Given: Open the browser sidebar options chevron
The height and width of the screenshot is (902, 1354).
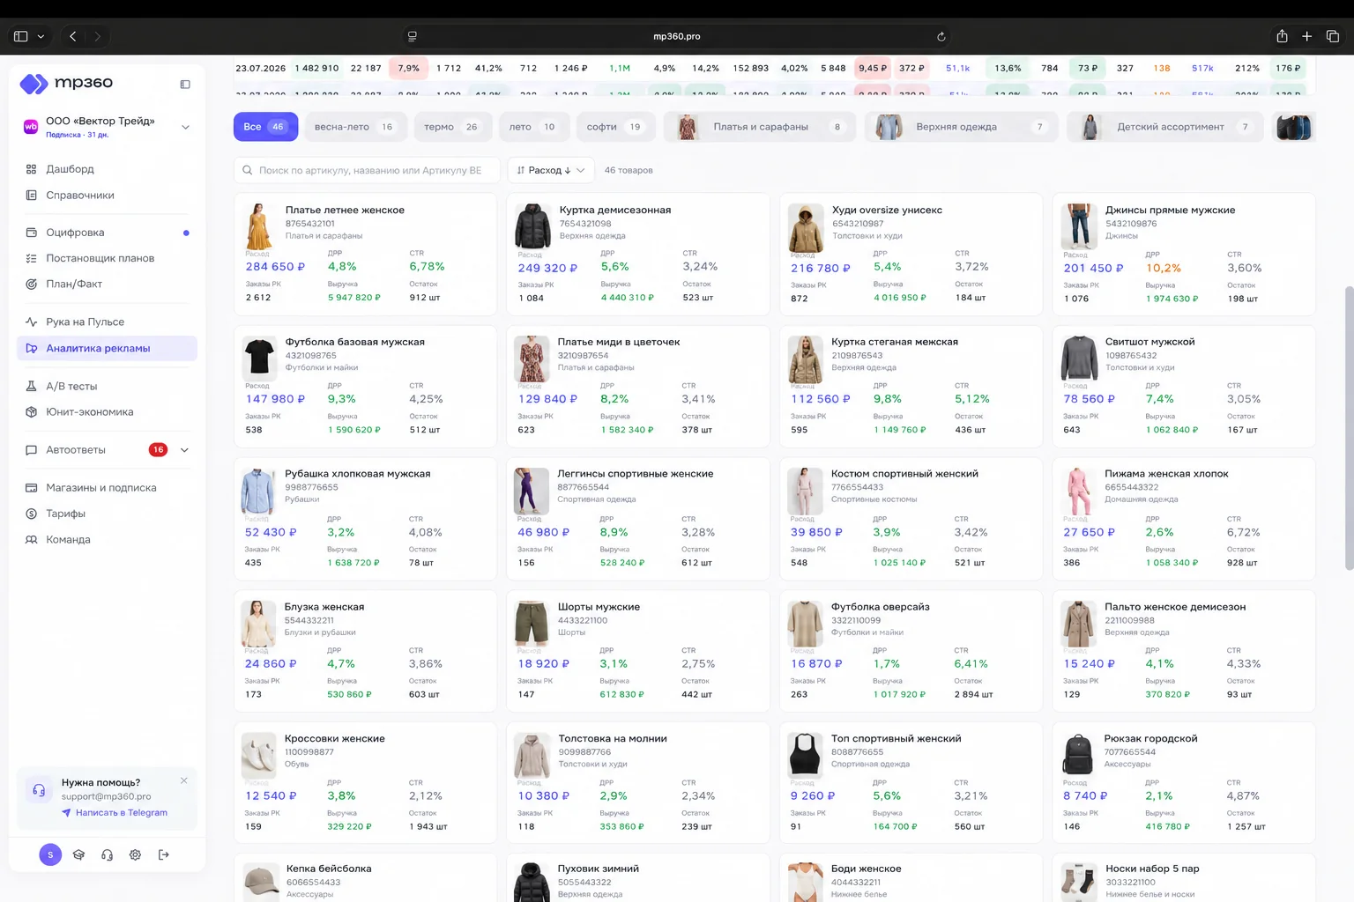Looking at the screenshot, I should [41, 36].
